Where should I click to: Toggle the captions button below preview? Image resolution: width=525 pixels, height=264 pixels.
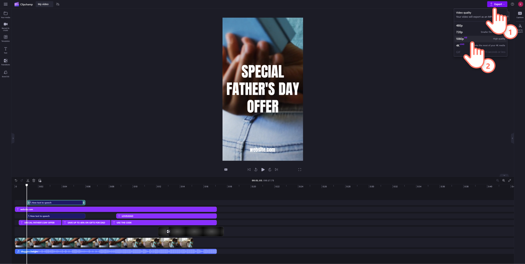[226, 169]
